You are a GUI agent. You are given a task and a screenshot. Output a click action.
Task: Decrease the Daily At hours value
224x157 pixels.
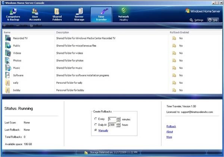[x=118, y=126]
